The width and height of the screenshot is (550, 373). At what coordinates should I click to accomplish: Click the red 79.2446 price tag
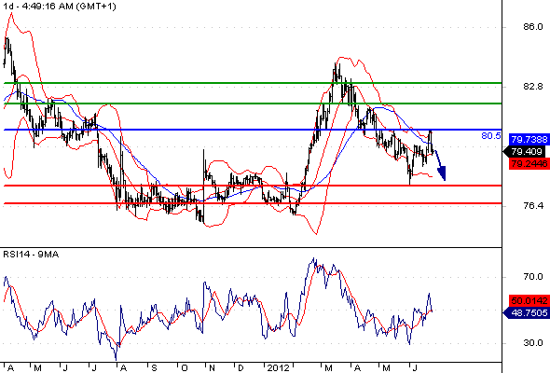click(x=529, y=163)
